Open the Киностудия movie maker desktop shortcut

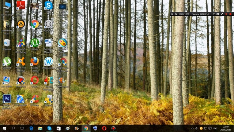[x=63, y=82]
